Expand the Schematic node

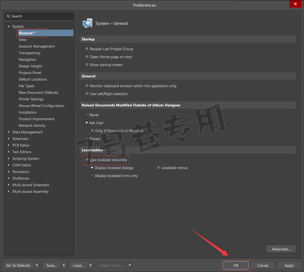coord(8,139)
